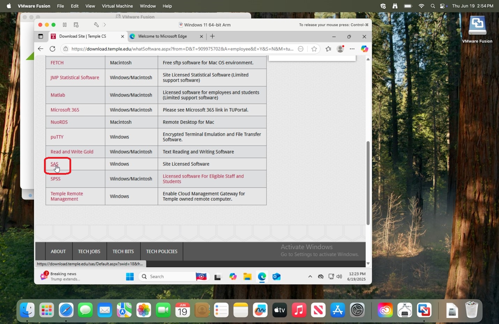
Task: Open the VMware toolbar forward chevron
Action: click(105, 25)
